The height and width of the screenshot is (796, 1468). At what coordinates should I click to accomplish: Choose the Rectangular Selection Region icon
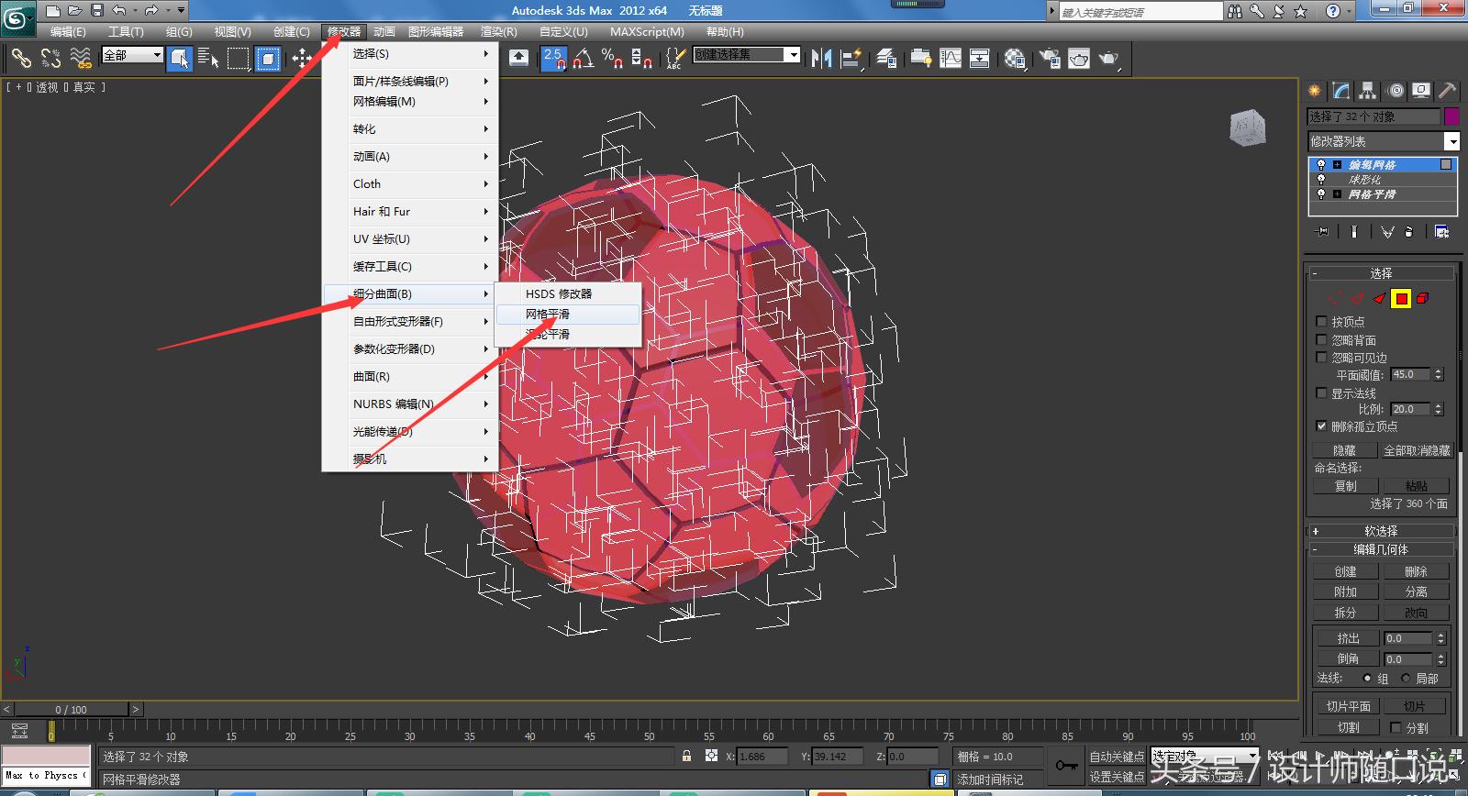point(239,59)
